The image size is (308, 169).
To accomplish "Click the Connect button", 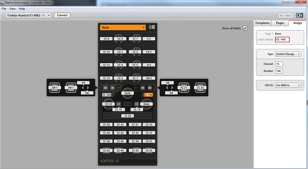I will click(62, 15).
